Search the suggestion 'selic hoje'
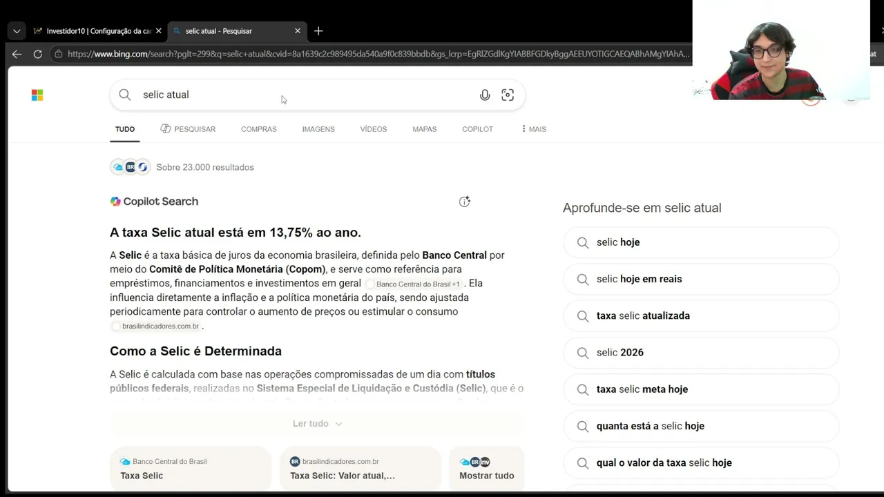 point(701,242)
